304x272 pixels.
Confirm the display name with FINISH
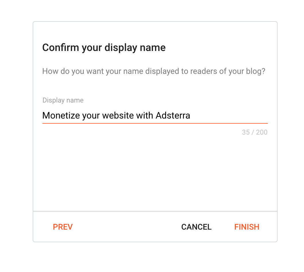pyautogui.click(x=247, y=227)
